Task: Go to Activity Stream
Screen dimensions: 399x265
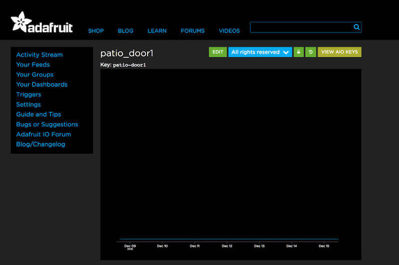Action: 39,55
